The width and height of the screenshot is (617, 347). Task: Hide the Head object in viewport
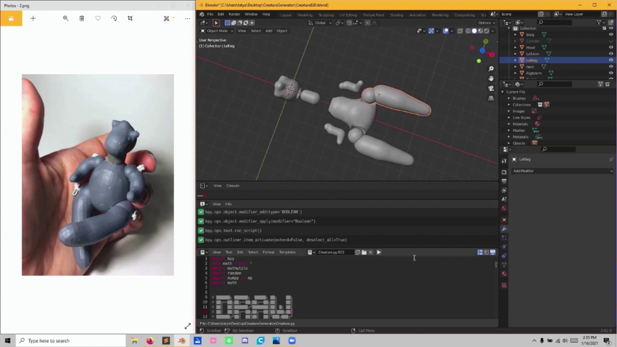click(611, 47)
